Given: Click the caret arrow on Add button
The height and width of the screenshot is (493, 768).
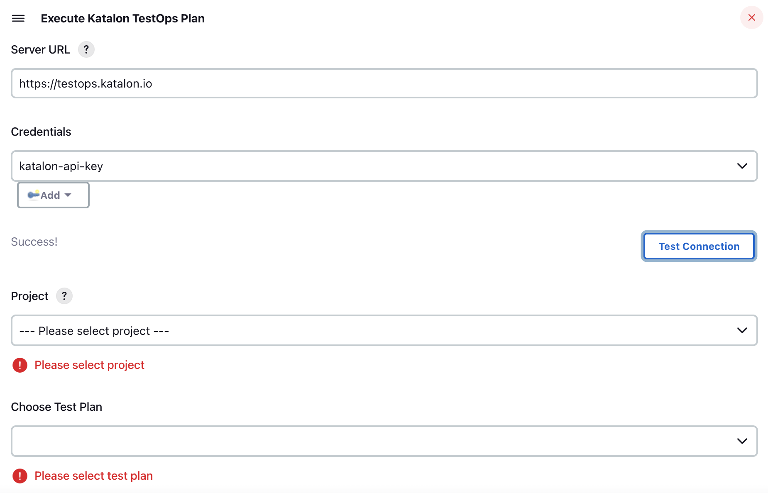Looking at the screenshot, I should [68, 195].
